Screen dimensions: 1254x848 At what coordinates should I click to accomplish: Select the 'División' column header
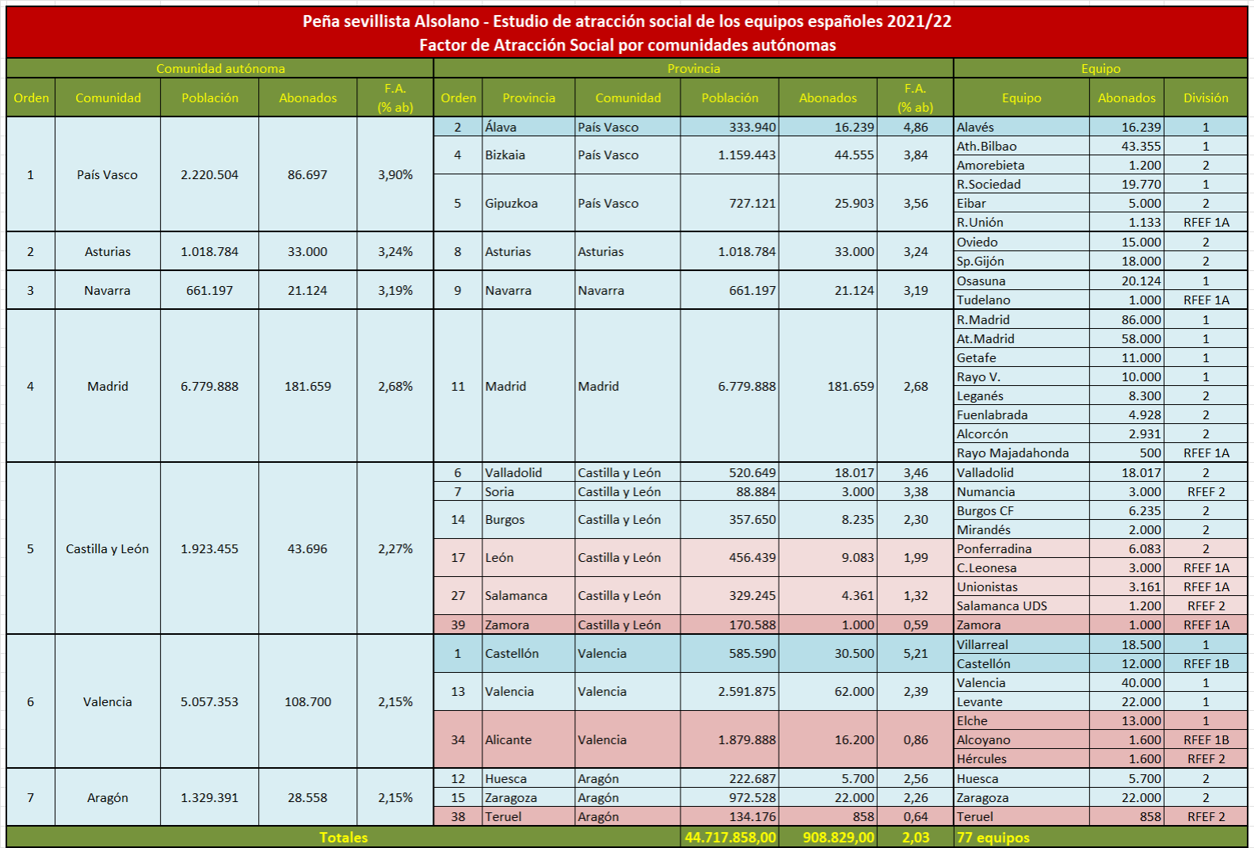point(1206,97)
